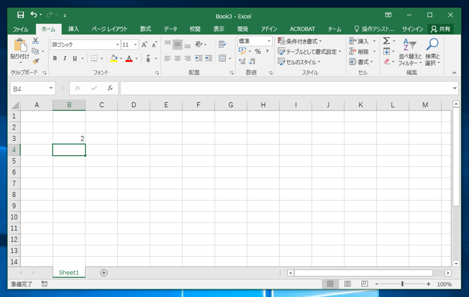Switch to the 数式 tab
The width and height of the screenshot is (469, 297).
tap(145, 29)
